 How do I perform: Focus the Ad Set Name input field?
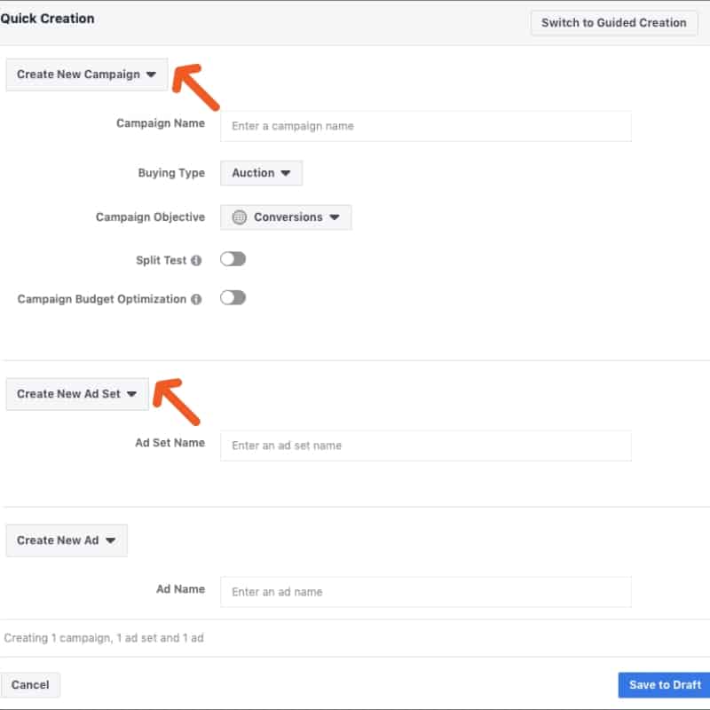click(426, 446)
